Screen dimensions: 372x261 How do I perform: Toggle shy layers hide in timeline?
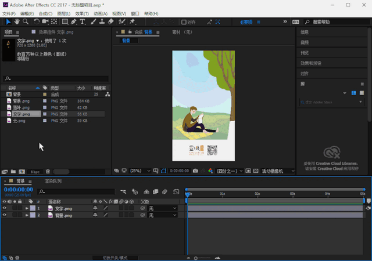click(146, 191)
